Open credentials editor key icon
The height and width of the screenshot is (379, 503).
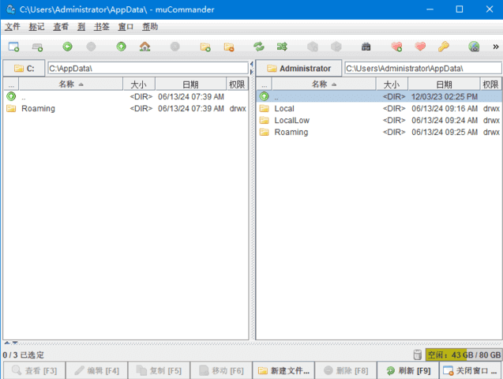444,47
